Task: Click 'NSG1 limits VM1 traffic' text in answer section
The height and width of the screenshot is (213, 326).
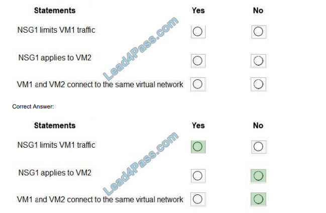Action: pos(56,145)
